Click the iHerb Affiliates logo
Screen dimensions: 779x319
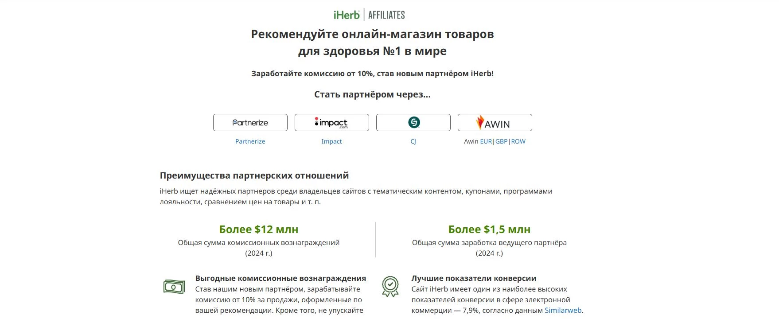click(369, 15)
